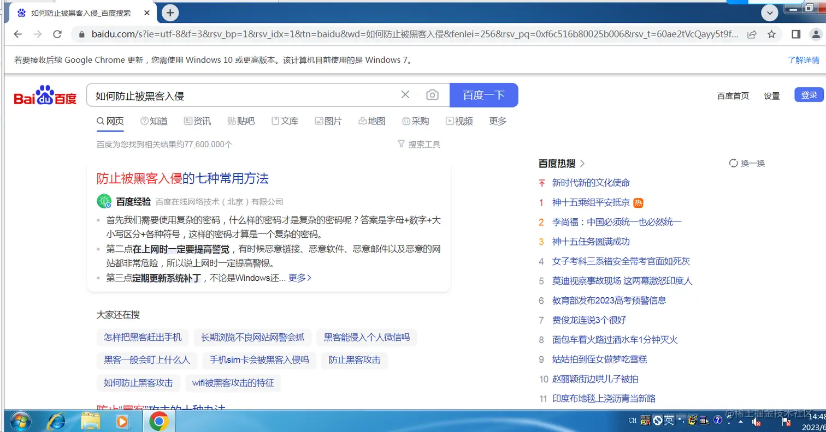Switch to the 文库 tab
The height and width of the screenshot is (432, 826).
pyautogui.click(x=285, y=121)
